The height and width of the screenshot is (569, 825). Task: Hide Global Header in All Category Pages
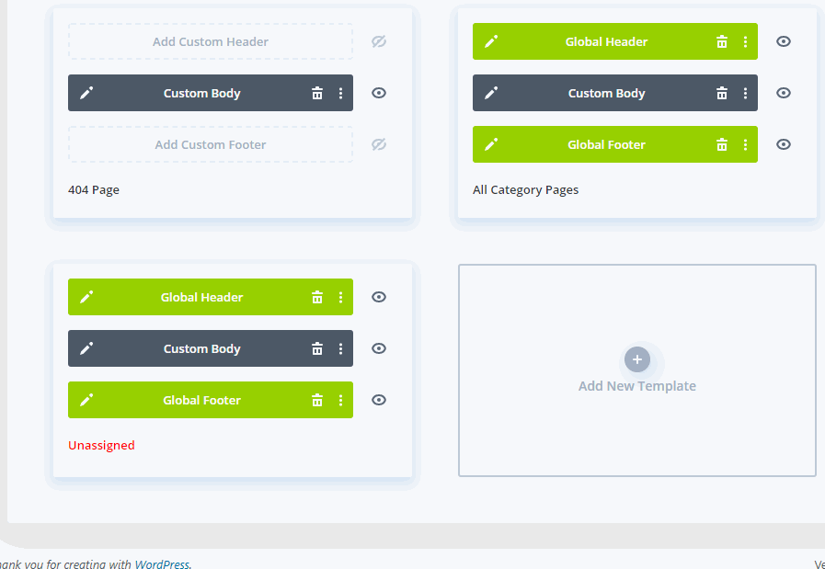click(x=784, y=41)
